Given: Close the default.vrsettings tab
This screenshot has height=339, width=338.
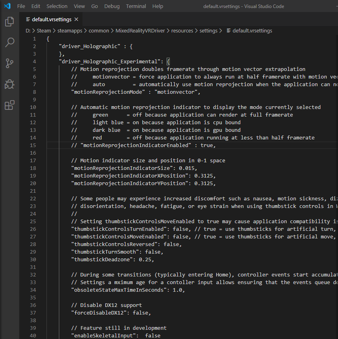Looking at the screenshot, I should click(76, 19).
